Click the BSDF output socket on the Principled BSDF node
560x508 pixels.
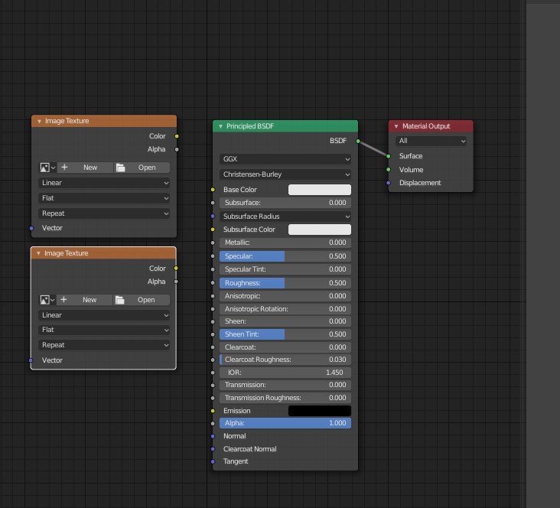point(357,142)
